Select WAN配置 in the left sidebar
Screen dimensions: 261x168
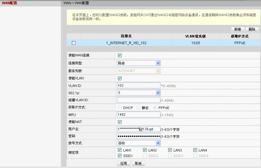click(9, 3)
